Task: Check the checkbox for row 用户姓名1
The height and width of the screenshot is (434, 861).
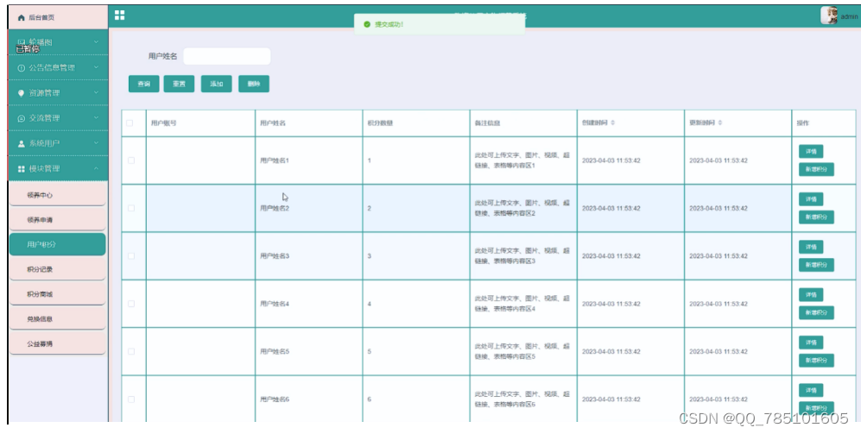Action: coord(131,160)
